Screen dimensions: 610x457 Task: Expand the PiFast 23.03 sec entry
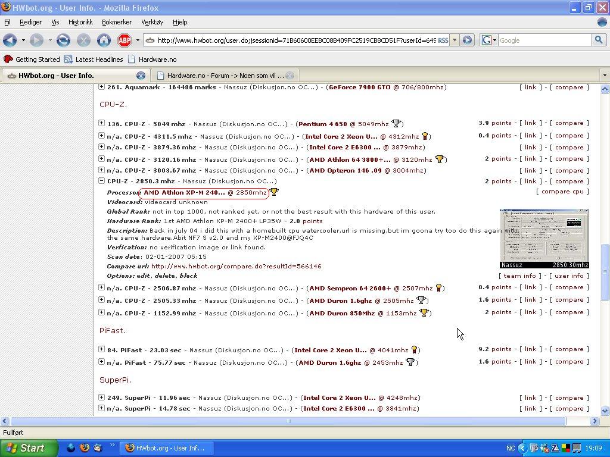[x=101, y=349]
